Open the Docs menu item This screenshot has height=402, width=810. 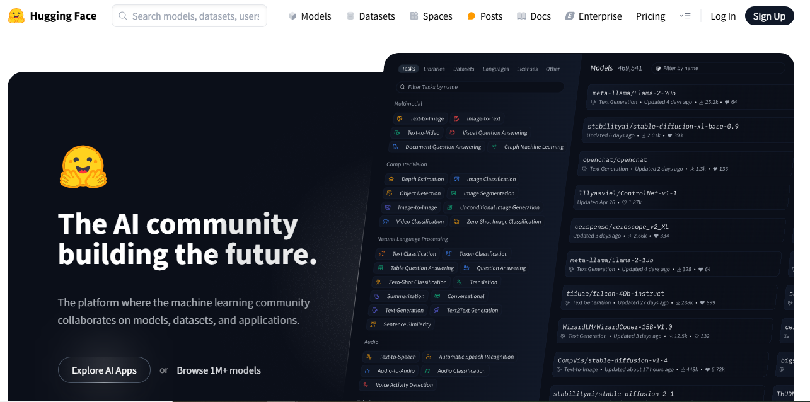[x=540, y=16]
